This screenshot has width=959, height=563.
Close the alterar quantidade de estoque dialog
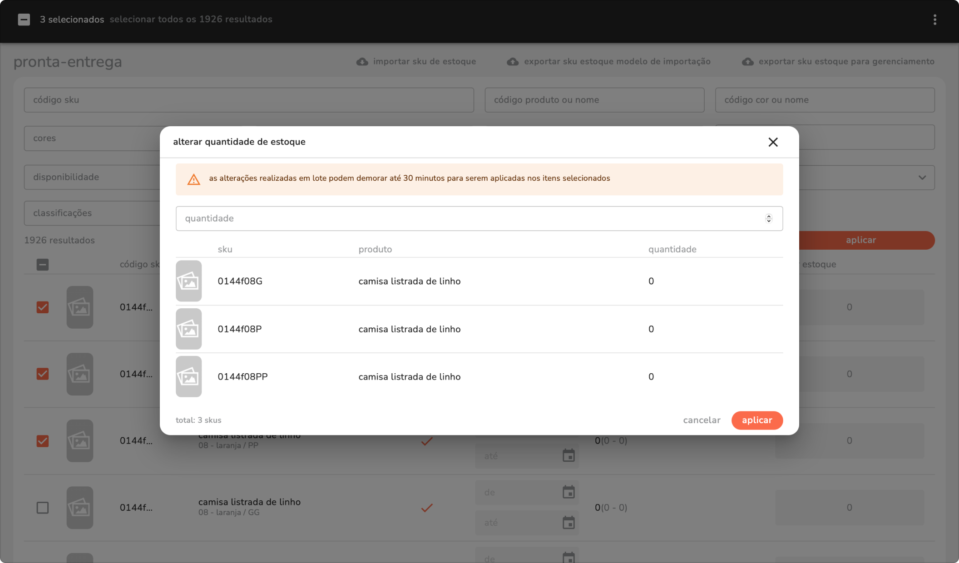click(x=773, y=142)
